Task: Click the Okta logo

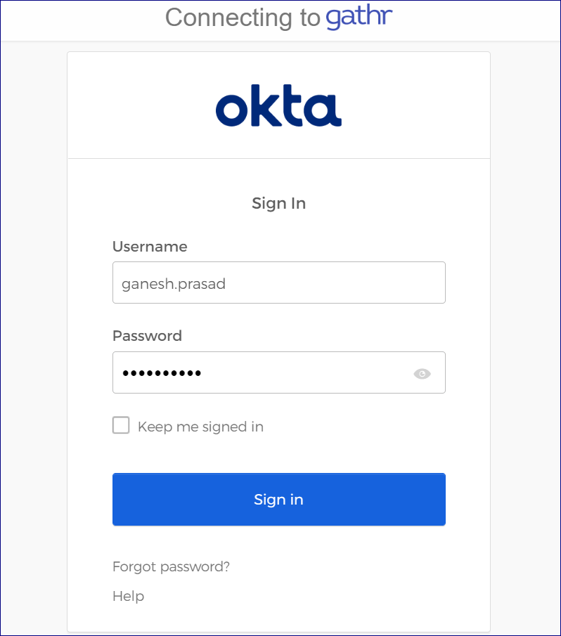Action: (278, 105)
